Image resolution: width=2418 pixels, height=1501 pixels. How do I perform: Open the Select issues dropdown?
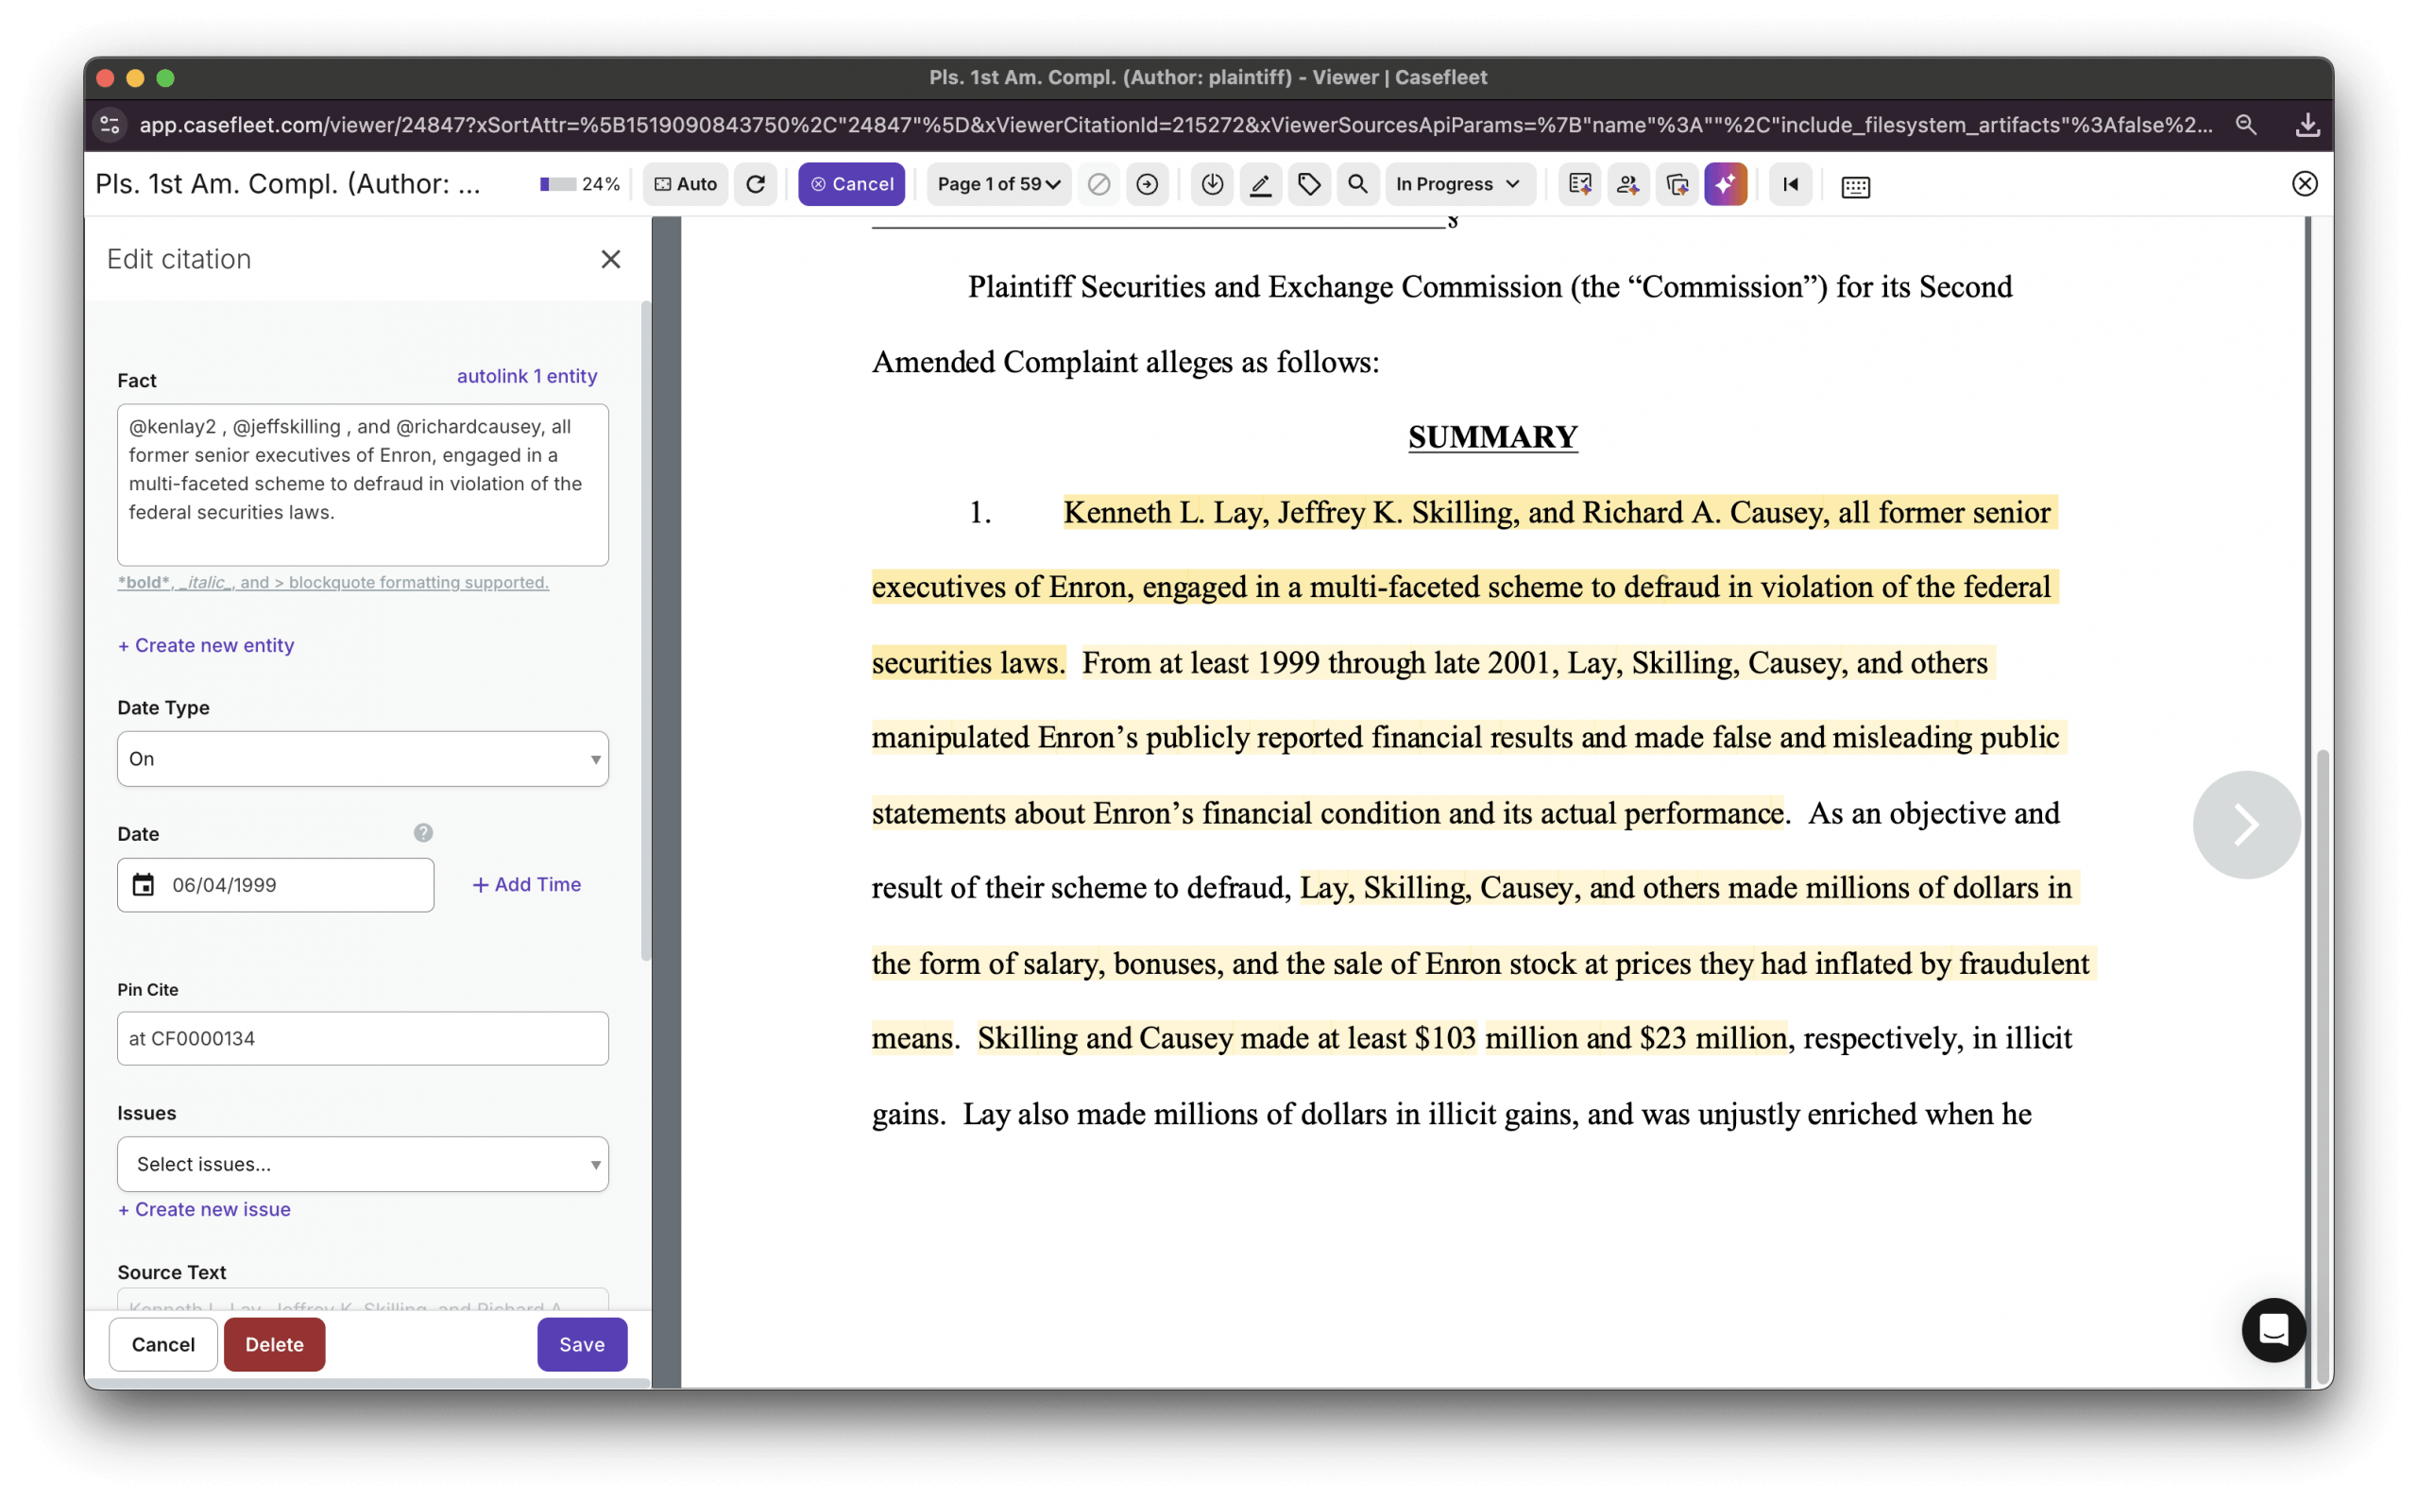[364, 1165]
